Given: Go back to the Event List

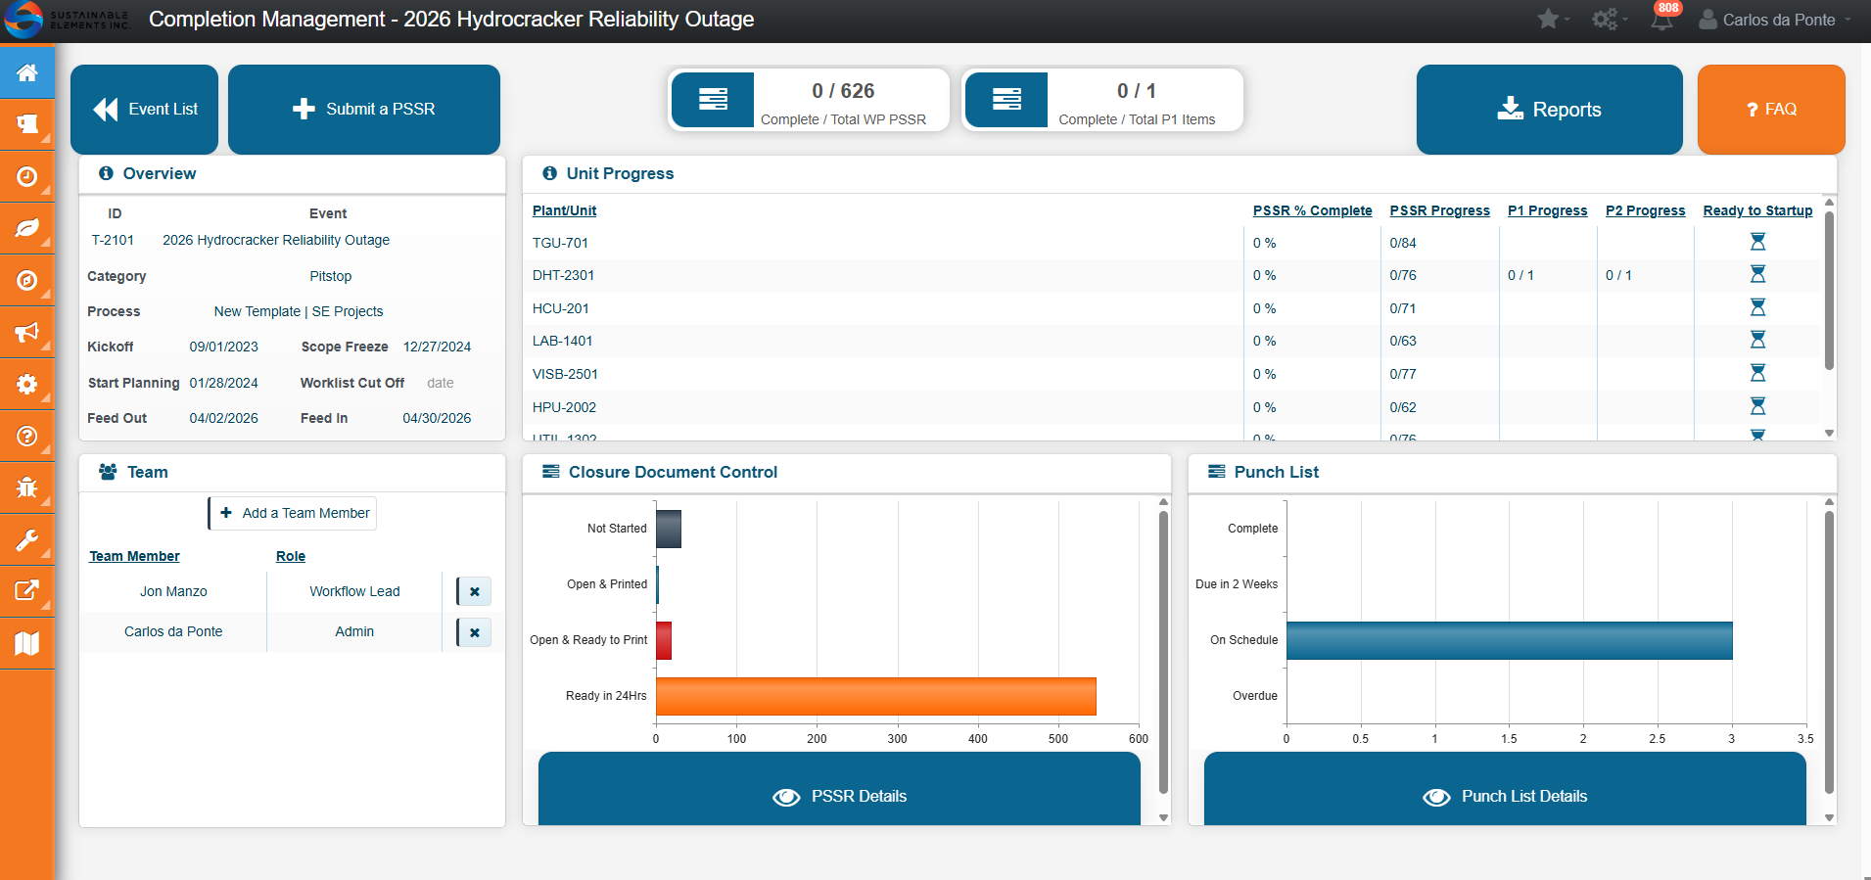Looking at the screenshot, I should click(x=144, y=109).
